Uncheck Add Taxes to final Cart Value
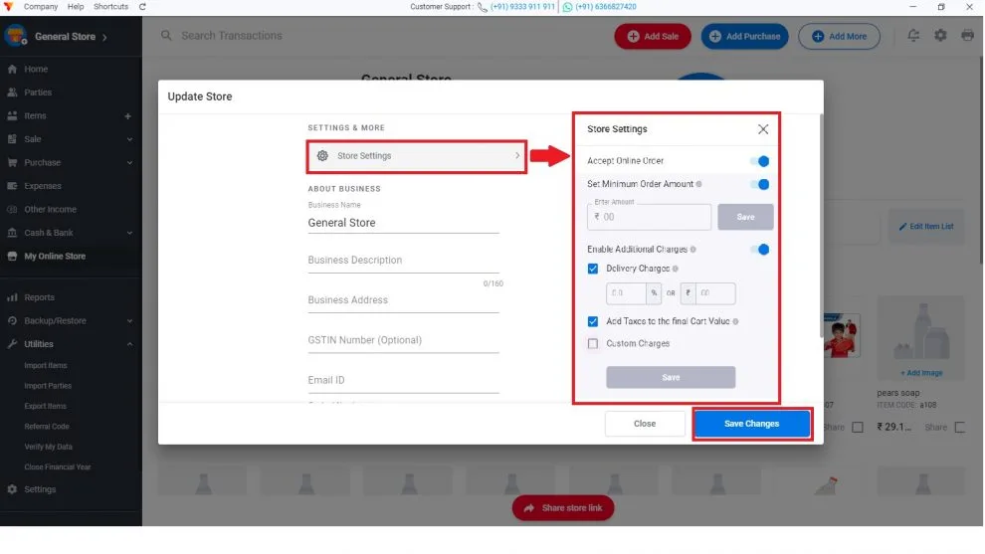Image resolution: width=985 pixels, height=554 pixels. pyautogui.click(x=593, y=321)
